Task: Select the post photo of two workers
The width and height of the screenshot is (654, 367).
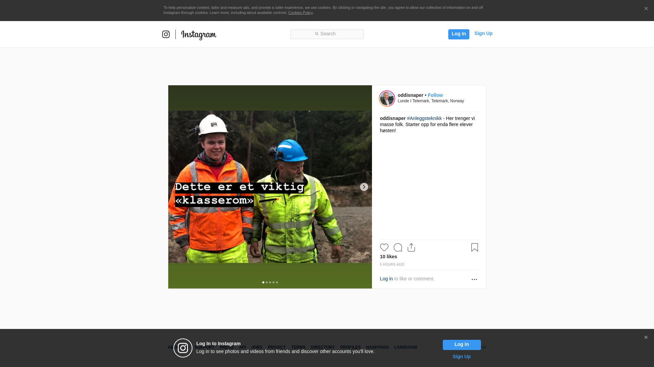Action: pyautogui.click(x=270, y=187)
